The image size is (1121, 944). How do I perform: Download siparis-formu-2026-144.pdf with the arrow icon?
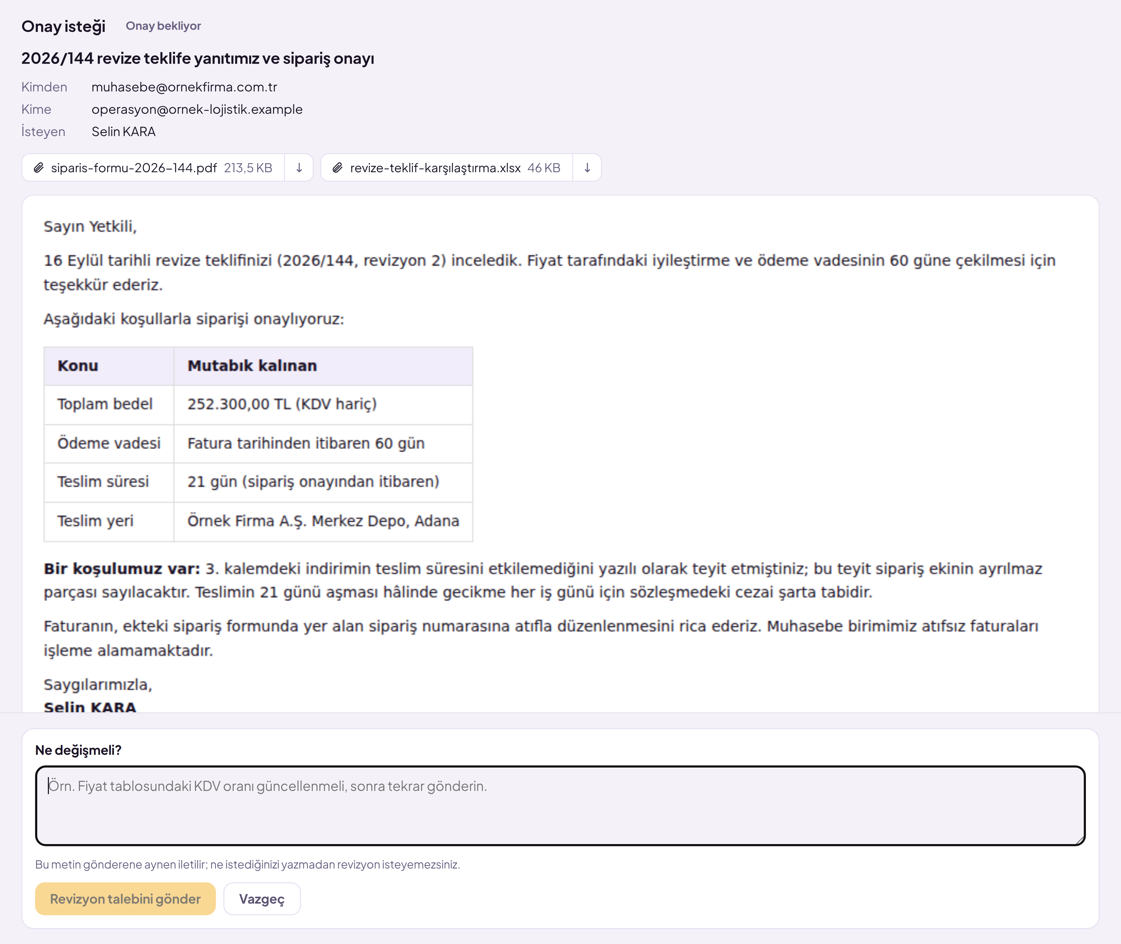point(299,167)
